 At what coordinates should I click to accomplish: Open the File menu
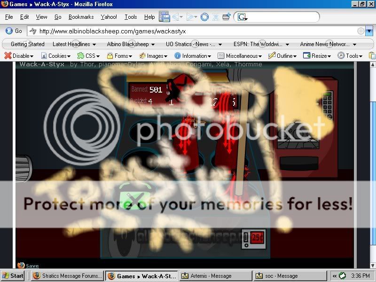point(9,17)
